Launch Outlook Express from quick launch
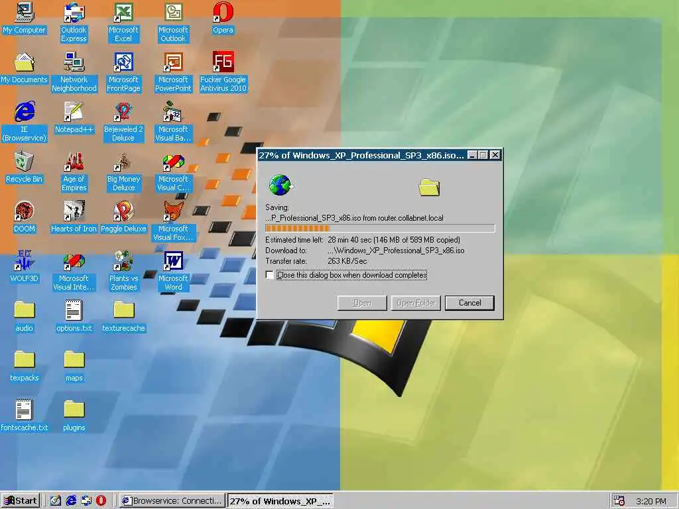Screen dimensions: 679x509 coord(86,501)
